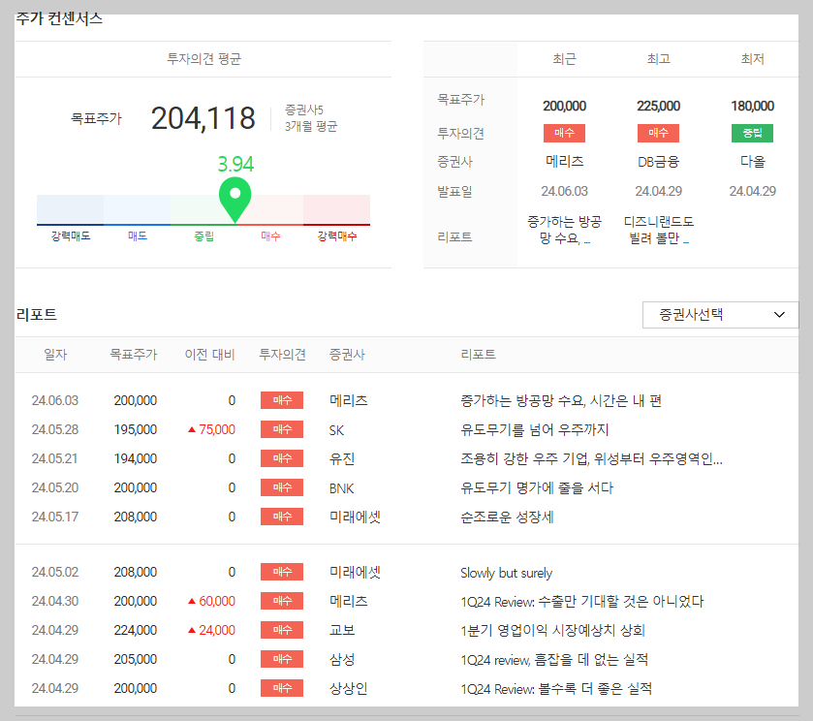The image size is (813, 721).
Task: Click the 24.05.28 date in SK row
Action: [55, 429]
